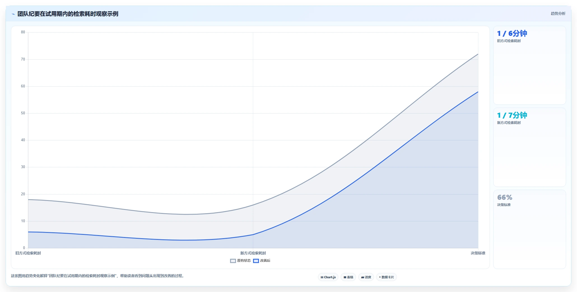
Task: Select the Chart.js tag chip
Action: pos(328,277)
